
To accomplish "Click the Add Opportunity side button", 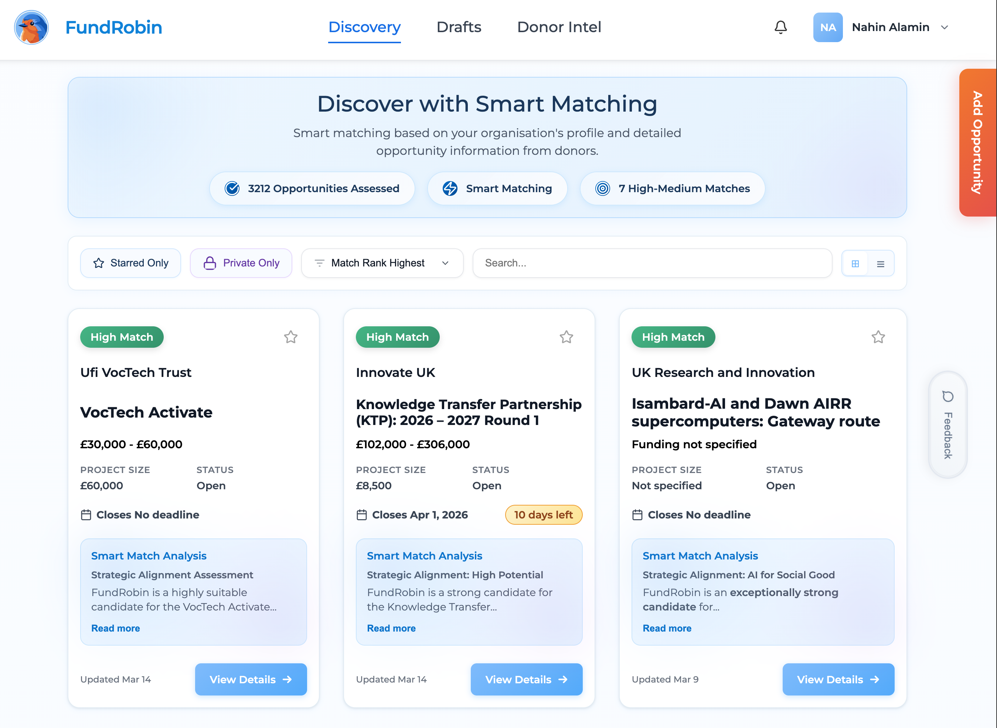I will 977,142.
